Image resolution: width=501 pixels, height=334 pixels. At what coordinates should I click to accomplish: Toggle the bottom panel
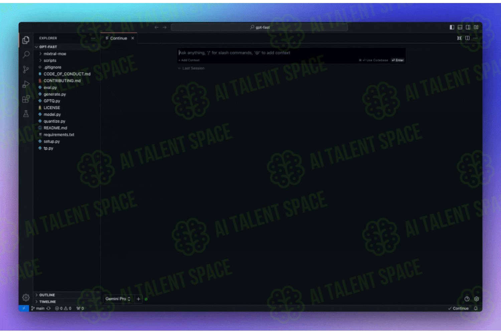tap(460, 27)
